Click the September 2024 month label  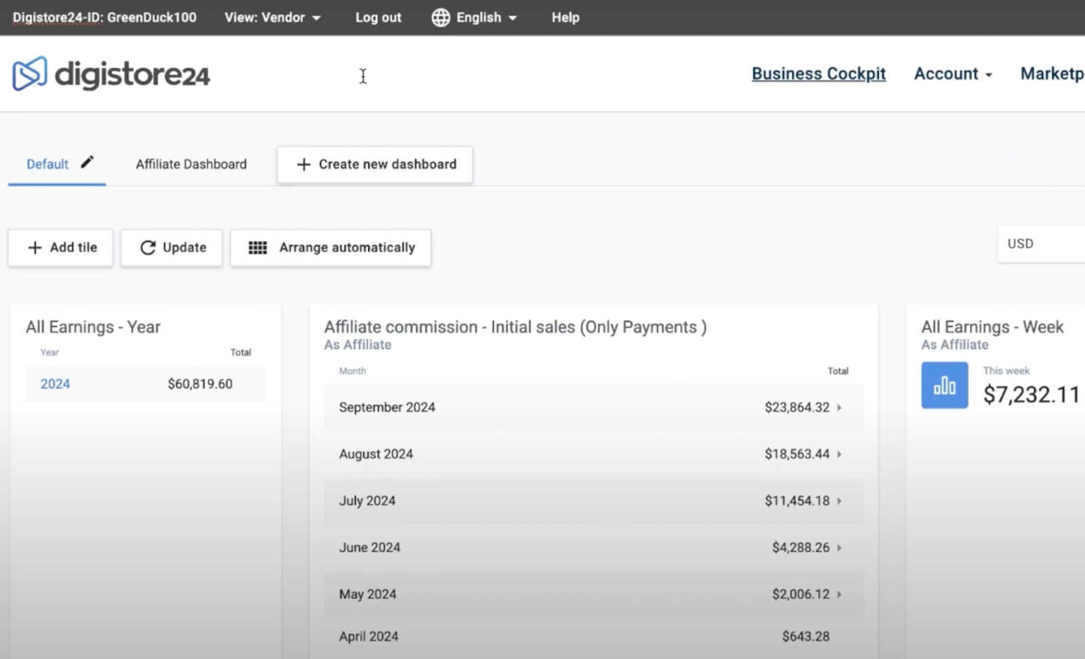pyautogui.click(x=387, y=408)
